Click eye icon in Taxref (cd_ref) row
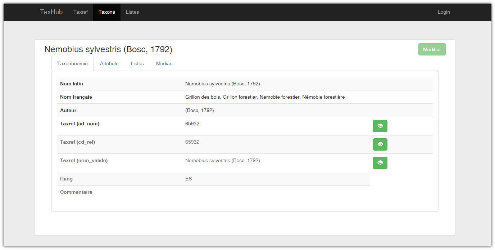The height and width of the screenshot is (250, 495). pos(380,144)
